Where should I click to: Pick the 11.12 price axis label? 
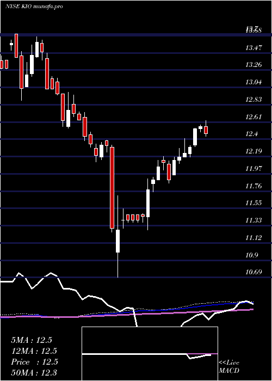coord(254,238)
